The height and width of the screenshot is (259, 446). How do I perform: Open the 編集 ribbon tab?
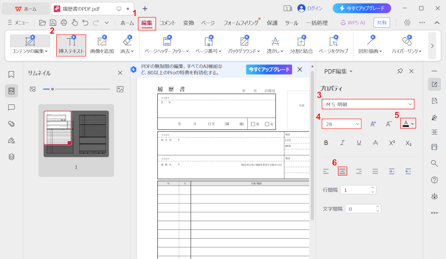pos(147,23)
